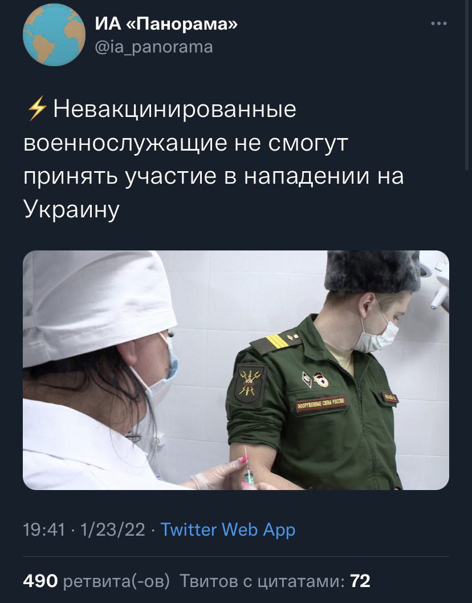View the 490 ретвита(-ов) list
This screenshot has width=472, height=603.
(x=96, y=581)
